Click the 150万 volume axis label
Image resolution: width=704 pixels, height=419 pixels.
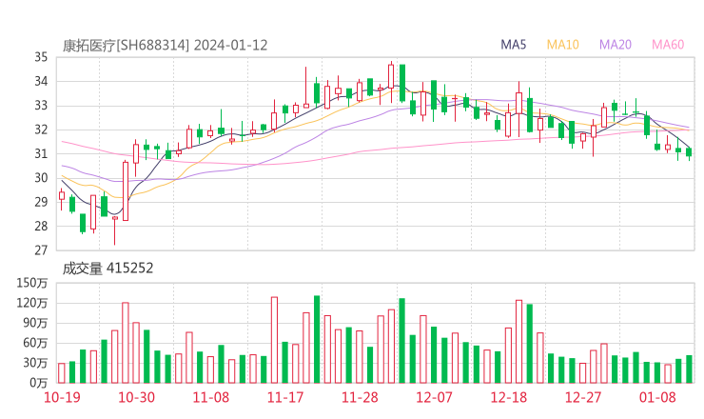coord(32,283)
